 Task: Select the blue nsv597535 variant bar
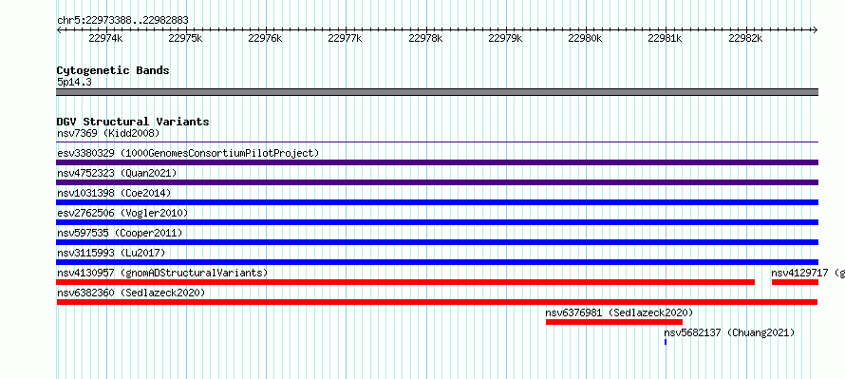[438, 242]
